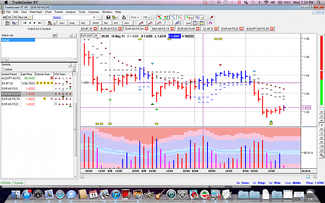The height and width of the screenshot is (203, 325).
Task: Open Spotlight search in macOS menu bar
Action: [319, 2]
